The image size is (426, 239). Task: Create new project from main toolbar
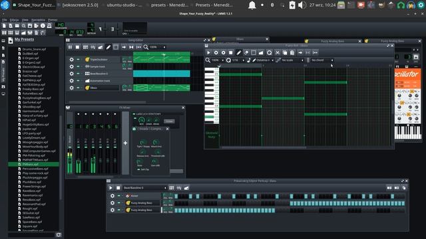4,26
